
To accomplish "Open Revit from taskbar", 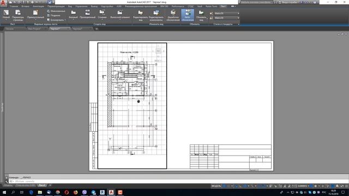I will (x=102, y=192).
